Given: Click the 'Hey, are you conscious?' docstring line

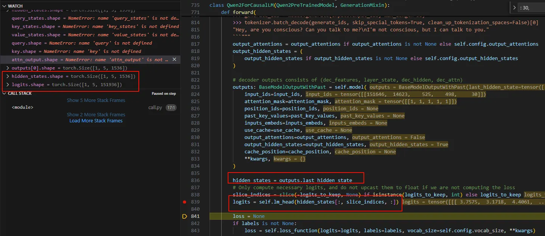Looking at the screenshot, I should (x=361, y=30).
